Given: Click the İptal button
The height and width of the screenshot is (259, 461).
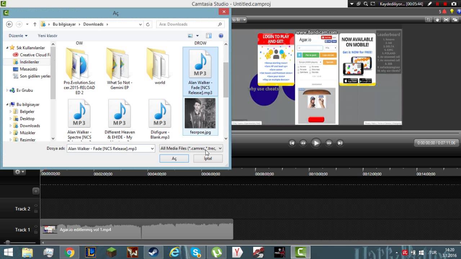Looking at the screenshot, I should click(208, 159).
